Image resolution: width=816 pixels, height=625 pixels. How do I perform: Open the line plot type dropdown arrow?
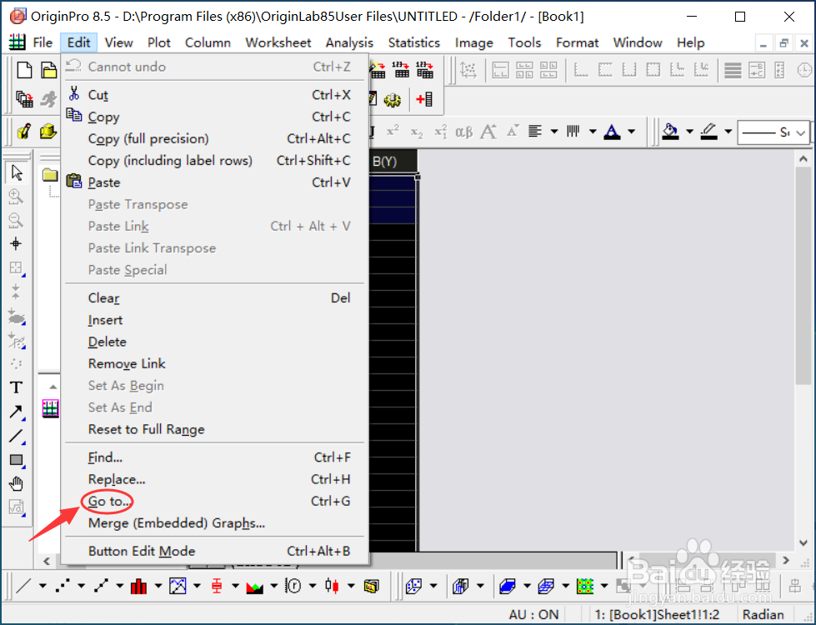point(43,586)
